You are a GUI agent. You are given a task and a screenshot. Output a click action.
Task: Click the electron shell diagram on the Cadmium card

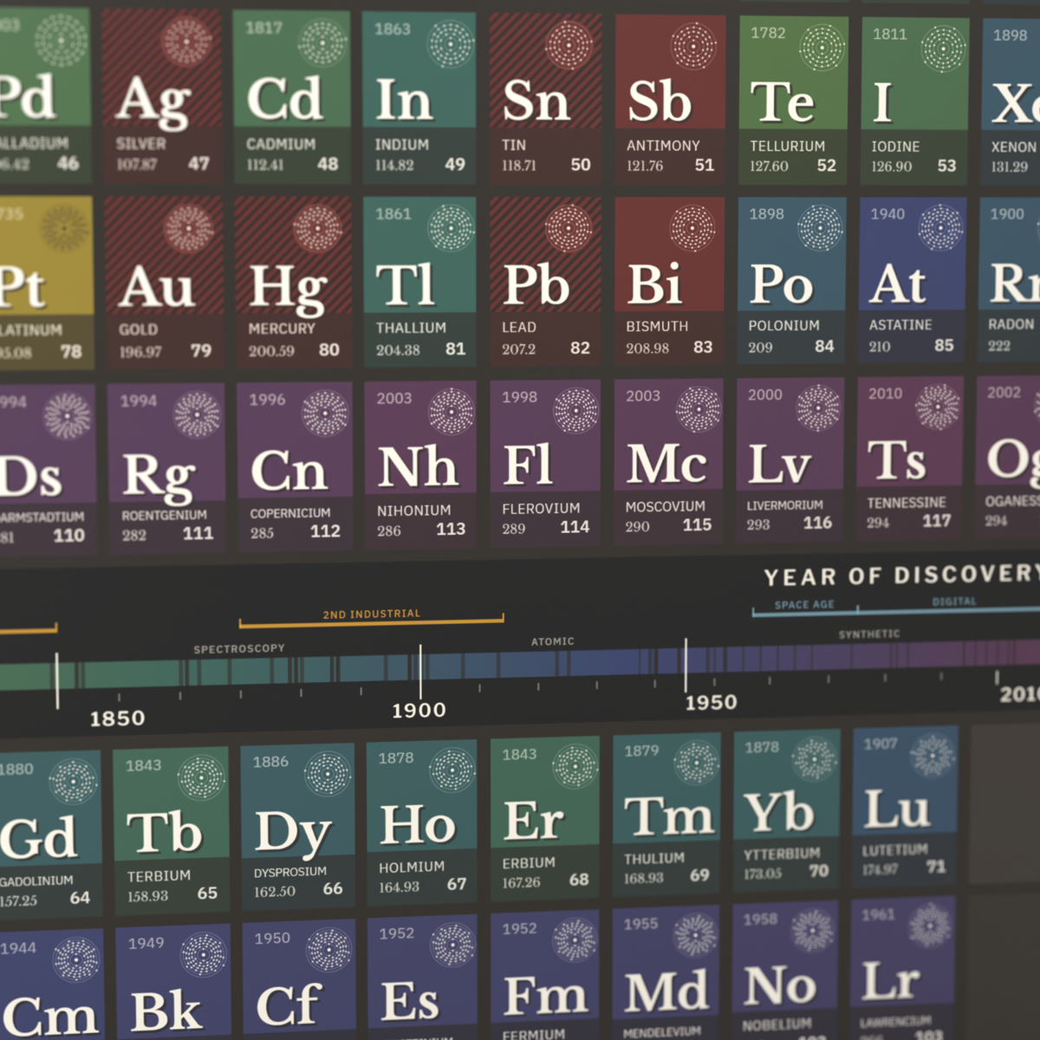pos(322,42)
